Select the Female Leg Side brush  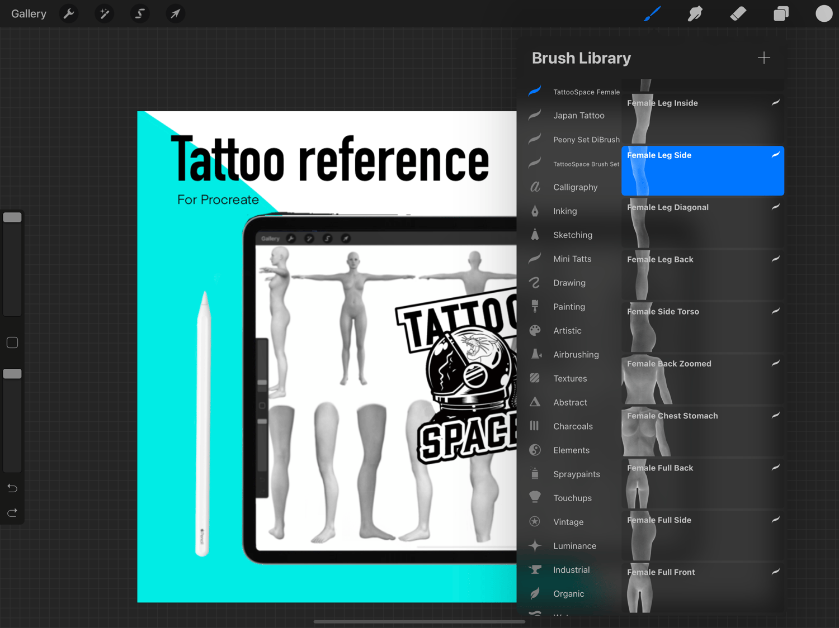(703, 170)
